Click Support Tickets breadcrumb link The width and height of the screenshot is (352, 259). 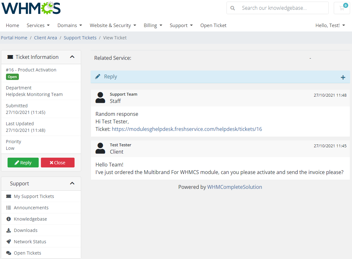click(x=80, y=38)
